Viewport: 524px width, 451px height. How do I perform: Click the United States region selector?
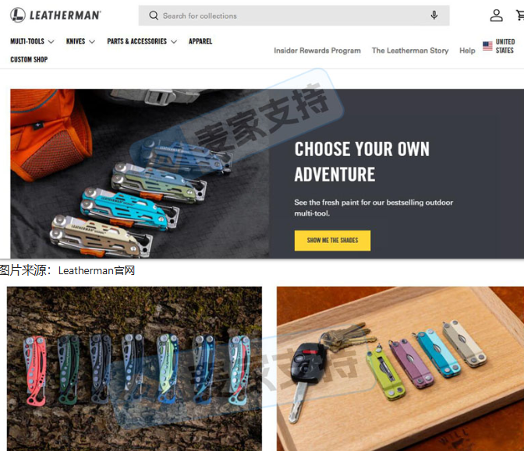tap(498, 46)
